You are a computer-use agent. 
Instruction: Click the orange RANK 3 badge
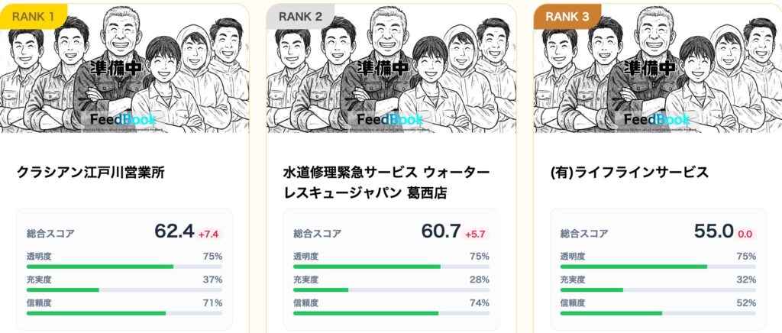(x=567, y=15)
